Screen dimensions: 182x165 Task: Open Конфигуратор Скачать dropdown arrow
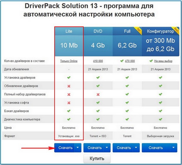174,148
